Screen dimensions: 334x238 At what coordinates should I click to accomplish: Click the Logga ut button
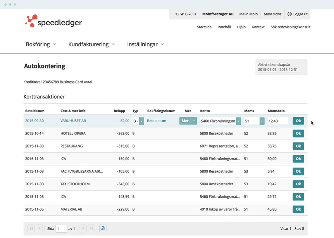point(297,14)
